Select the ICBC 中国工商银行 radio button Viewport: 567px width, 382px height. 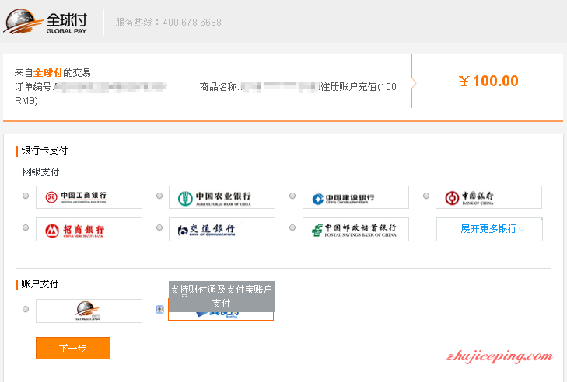point(26,196)
